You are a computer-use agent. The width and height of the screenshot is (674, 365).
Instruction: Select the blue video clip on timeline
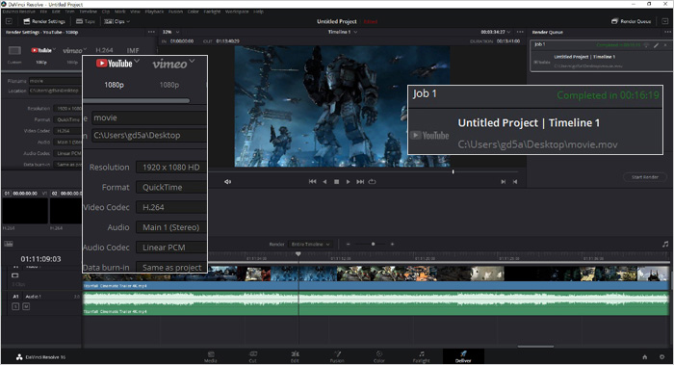click(x=376, y=285)
